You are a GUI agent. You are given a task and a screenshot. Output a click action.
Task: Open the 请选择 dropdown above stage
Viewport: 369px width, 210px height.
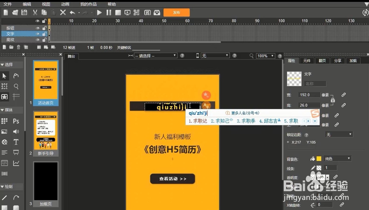[155, 56]
